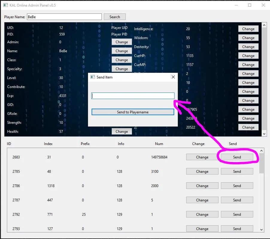The height and width of the screenshot is (239, 270).
Task: Click the Index value 1318
Action: coord(51,186)
